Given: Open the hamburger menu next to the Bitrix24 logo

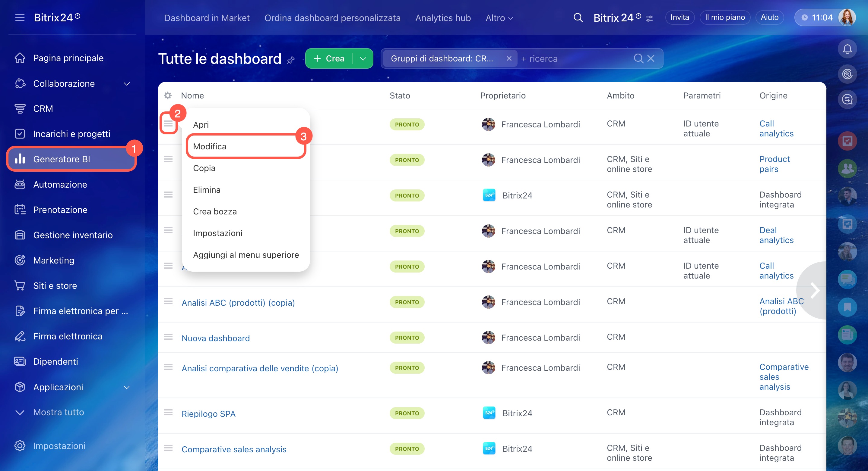Looking at the screenshot, I should [x=20, y=17].
